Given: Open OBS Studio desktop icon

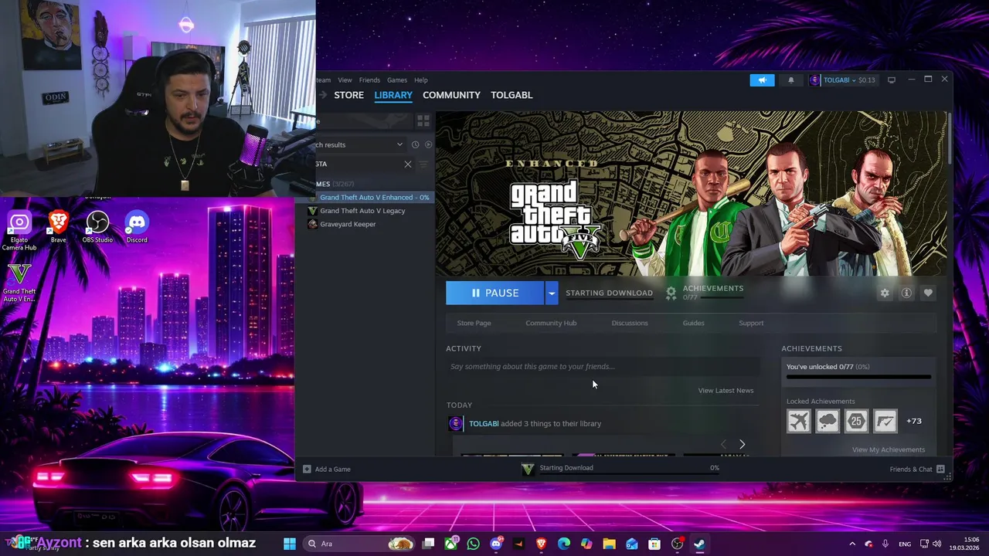Looking at the screenshot, I should (x=97, y=228).
